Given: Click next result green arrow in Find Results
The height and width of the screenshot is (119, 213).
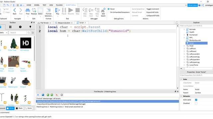Looking at the screenshot, I should coord(52,95).
